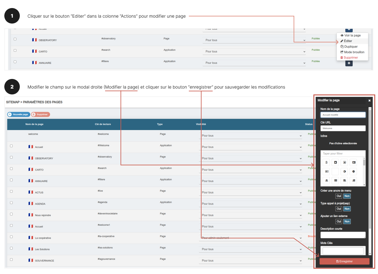Choose the address card icon in picker

coord(354,162)
